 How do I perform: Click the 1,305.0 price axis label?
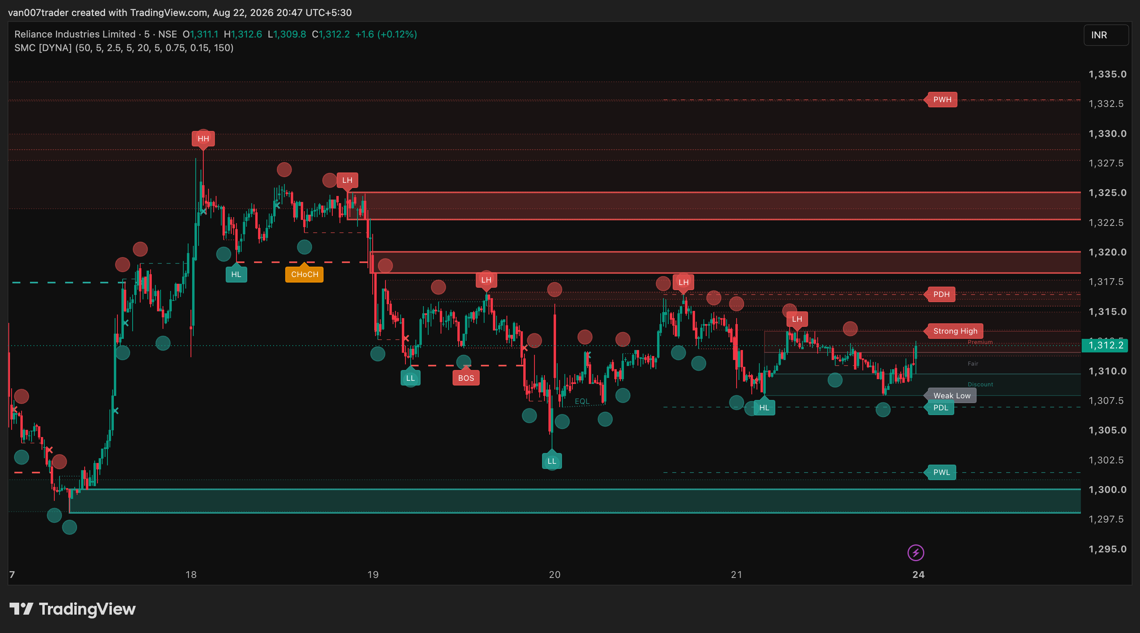(1107, 430)
